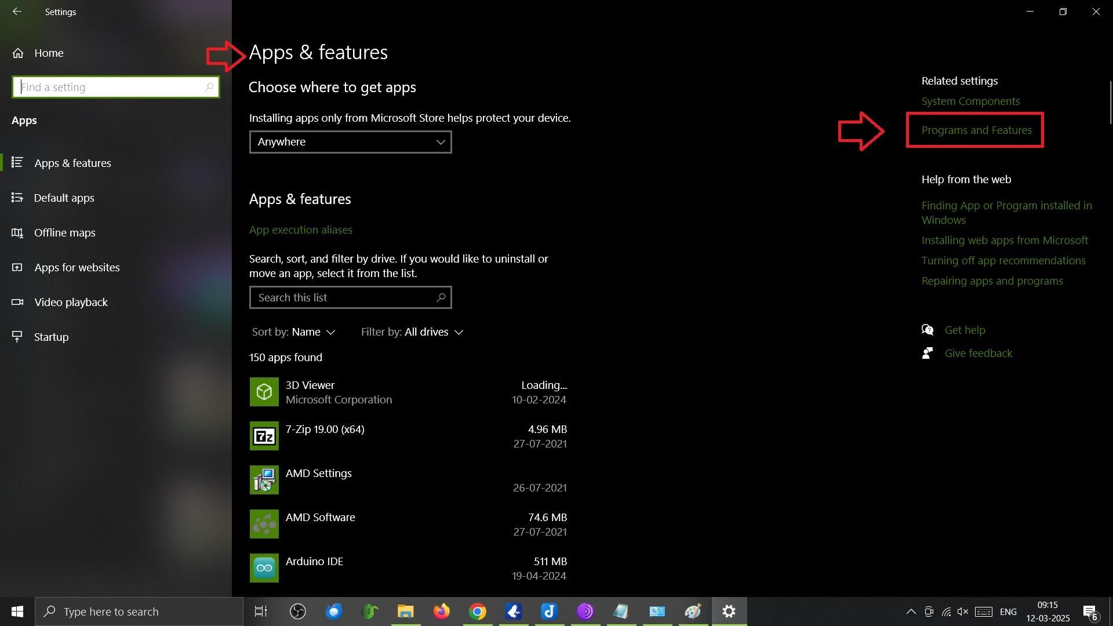Click the Video playback sidebar icon
This screenshot has height=626, width=1113.
click(17, 302)
